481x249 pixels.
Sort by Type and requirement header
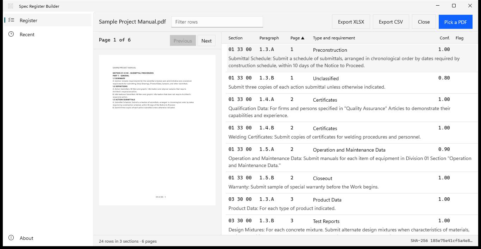point(334,38)
